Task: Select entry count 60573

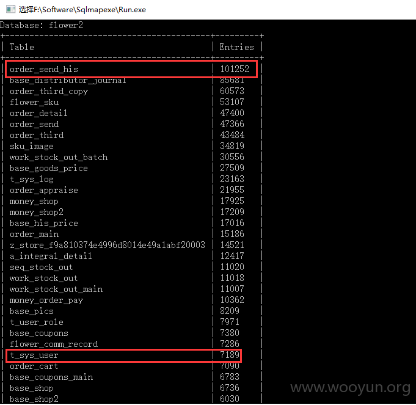Action: [232, 91]
